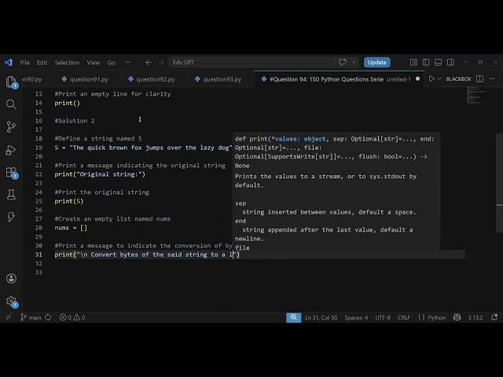Change indentation via Spaces: 4
Screen dimensions: 503x377
click(x=356, y=317)
